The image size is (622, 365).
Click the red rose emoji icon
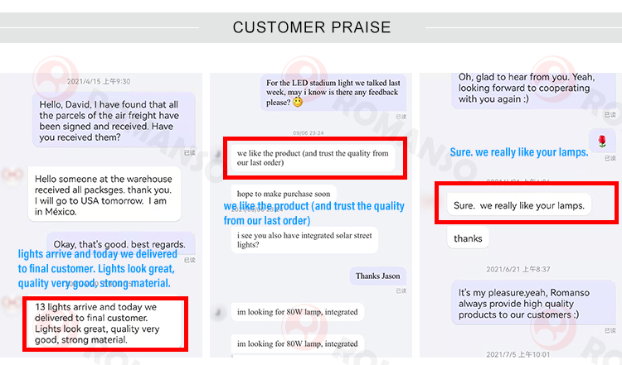pyautogui.click(x=602, y=141)
